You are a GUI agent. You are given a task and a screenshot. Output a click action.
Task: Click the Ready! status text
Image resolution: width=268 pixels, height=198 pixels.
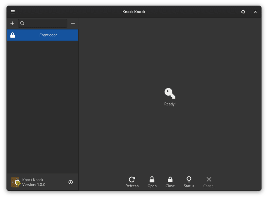coord(170,104)
